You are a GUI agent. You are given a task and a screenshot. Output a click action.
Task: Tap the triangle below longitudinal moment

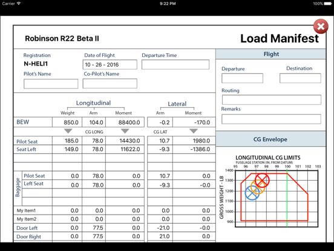(125, 131)
